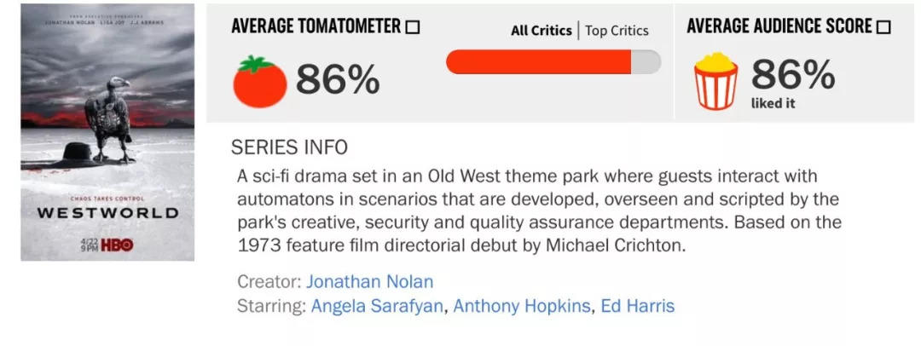Toggle the box beside Average Tomatometer heading
This screenshot has height=346, width=921.
[x=413, y=27]
